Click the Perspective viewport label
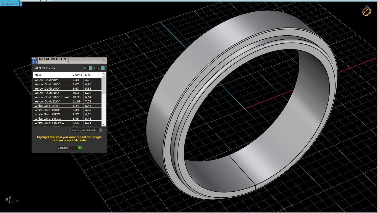This screenshot has width=378, height=213. (10, 4)
